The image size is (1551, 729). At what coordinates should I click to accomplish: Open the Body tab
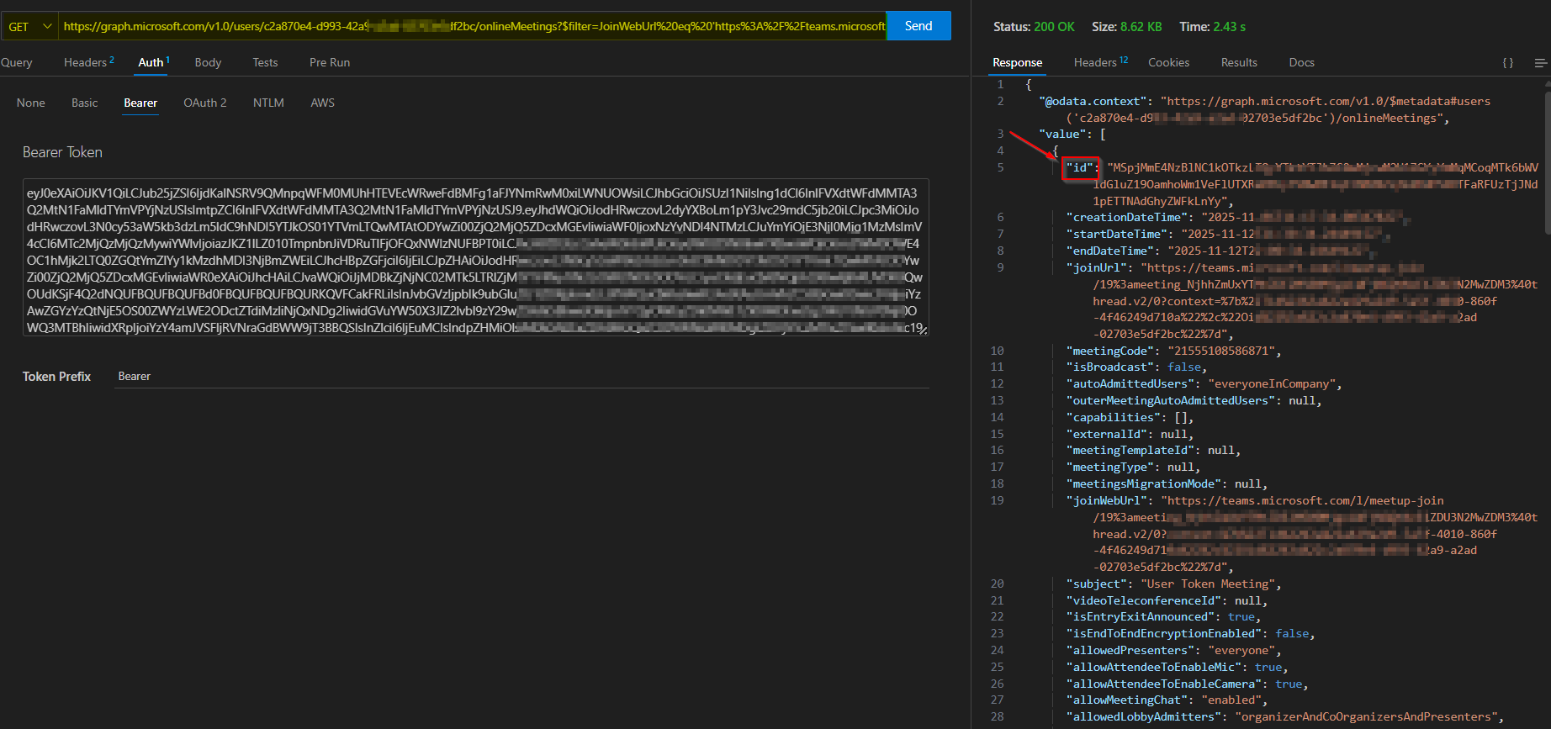coord(208,62)
